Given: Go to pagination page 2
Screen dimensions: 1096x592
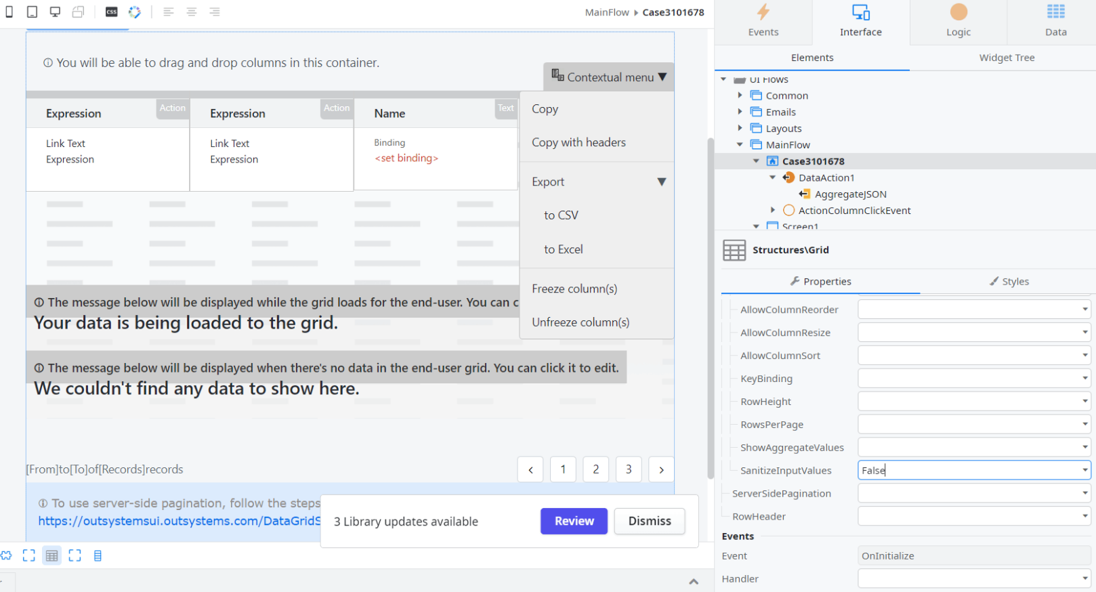Looking at the screenshot, I should 595,469.
